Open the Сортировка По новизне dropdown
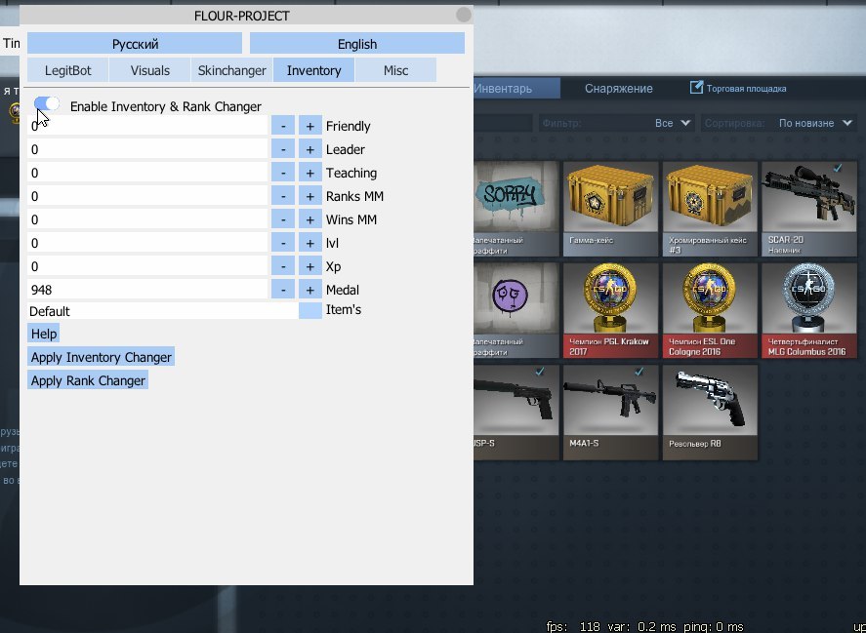The image size is (866, 633). click(778, 123)
